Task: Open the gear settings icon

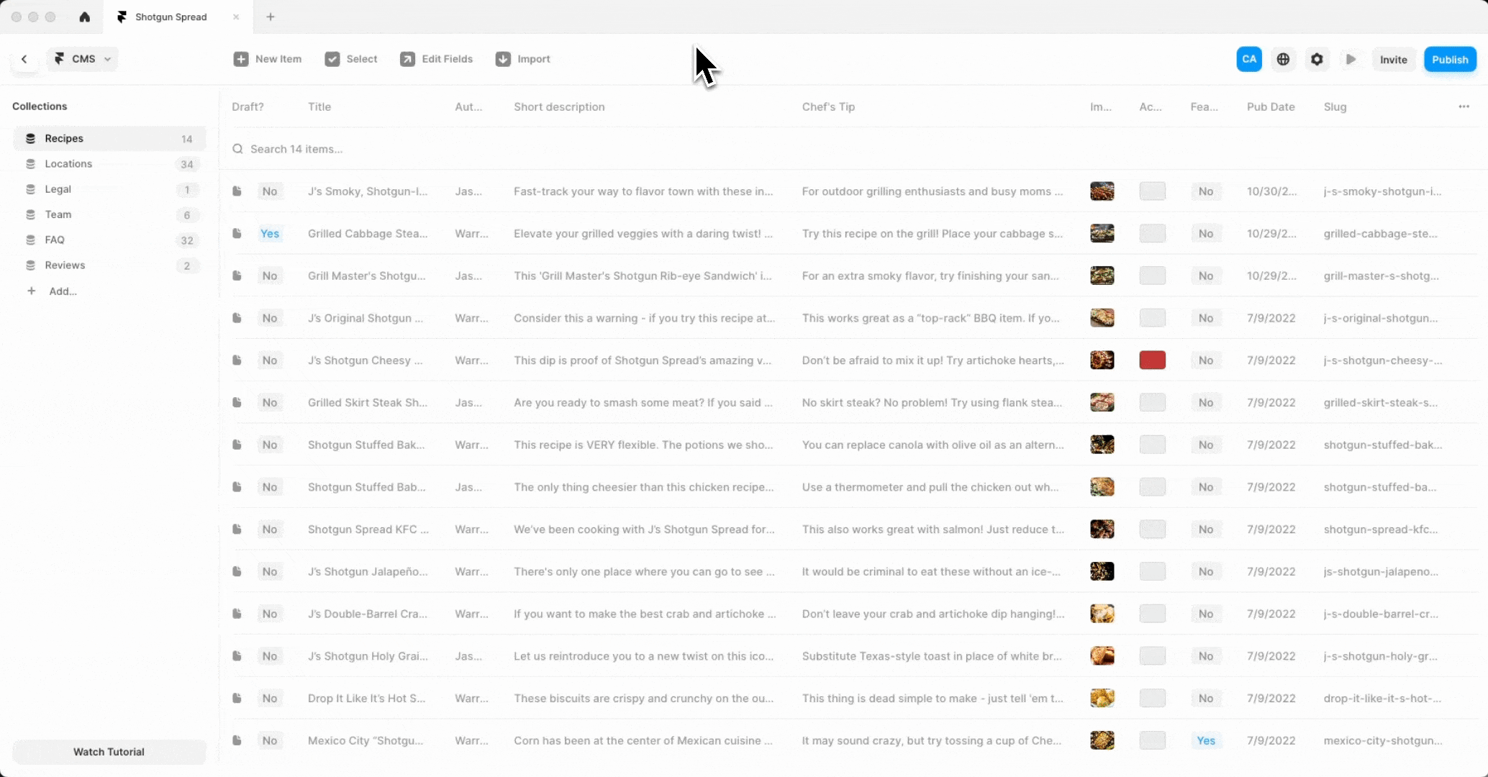Action: point(1317,59)
